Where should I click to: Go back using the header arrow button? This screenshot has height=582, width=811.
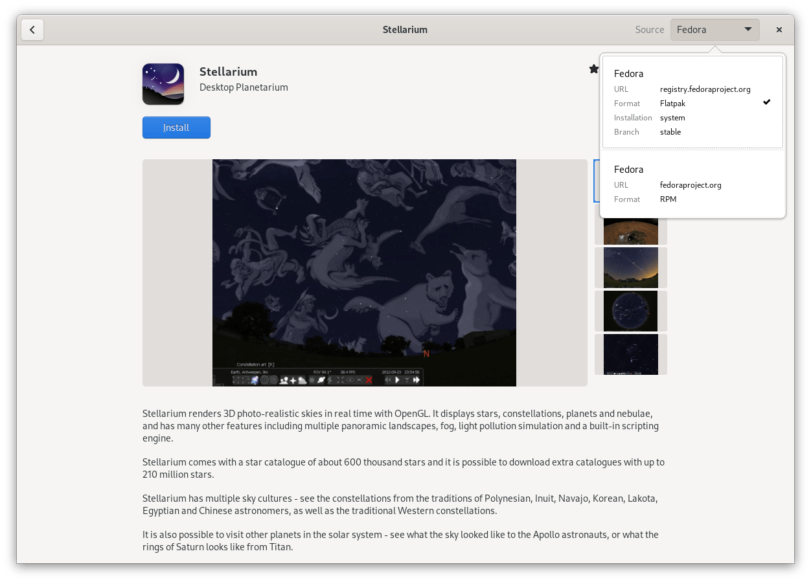pyautogui.click(x=32, y=30)
